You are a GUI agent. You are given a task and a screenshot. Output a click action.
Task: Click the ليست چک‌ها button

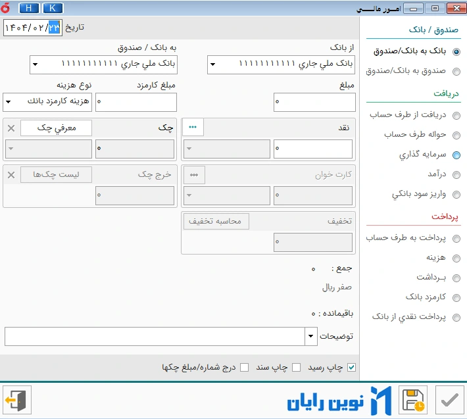pos(57,175)
